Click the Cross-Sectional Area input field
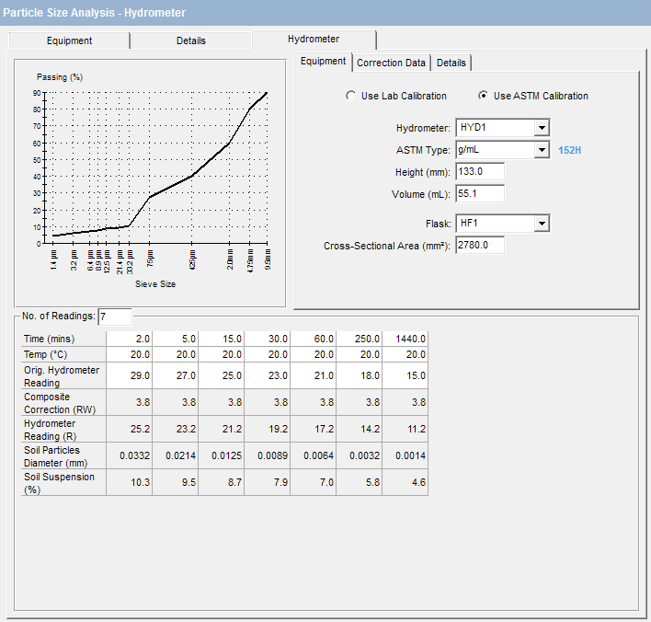 point(479,246)
